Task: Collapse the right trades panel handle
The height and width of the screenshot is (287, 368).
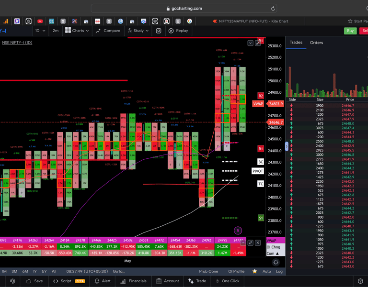Action: (x=287, y=146)
